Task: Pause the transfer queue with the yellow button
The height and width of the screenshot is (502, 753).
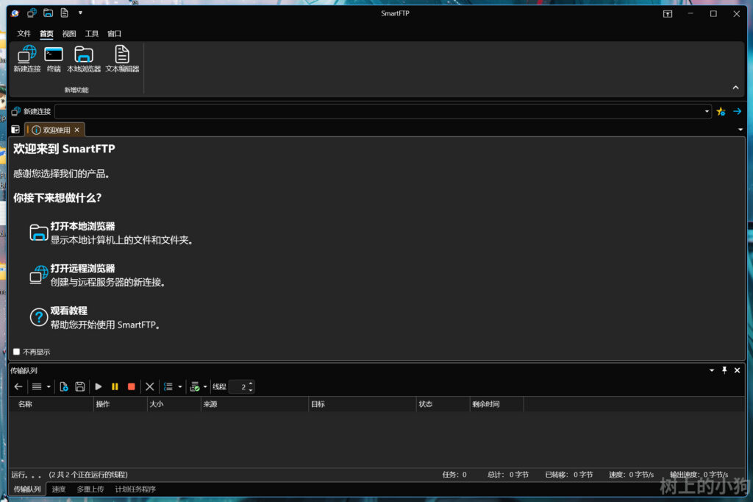Action: pos(115,386)
